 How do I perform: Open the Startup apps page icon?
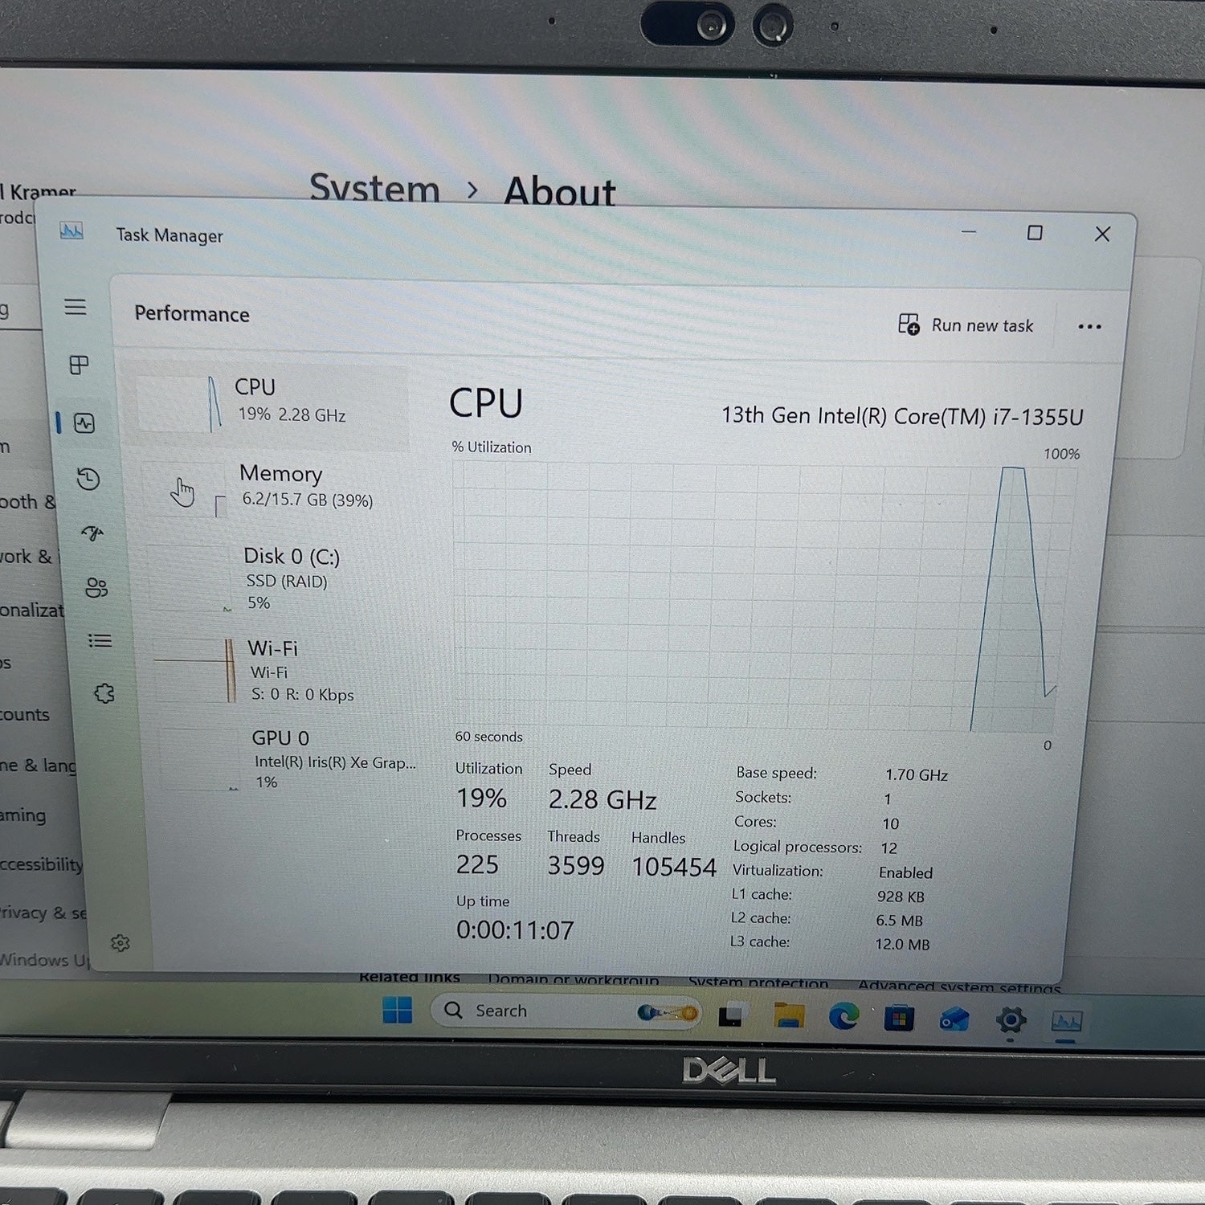pos(92,533)
